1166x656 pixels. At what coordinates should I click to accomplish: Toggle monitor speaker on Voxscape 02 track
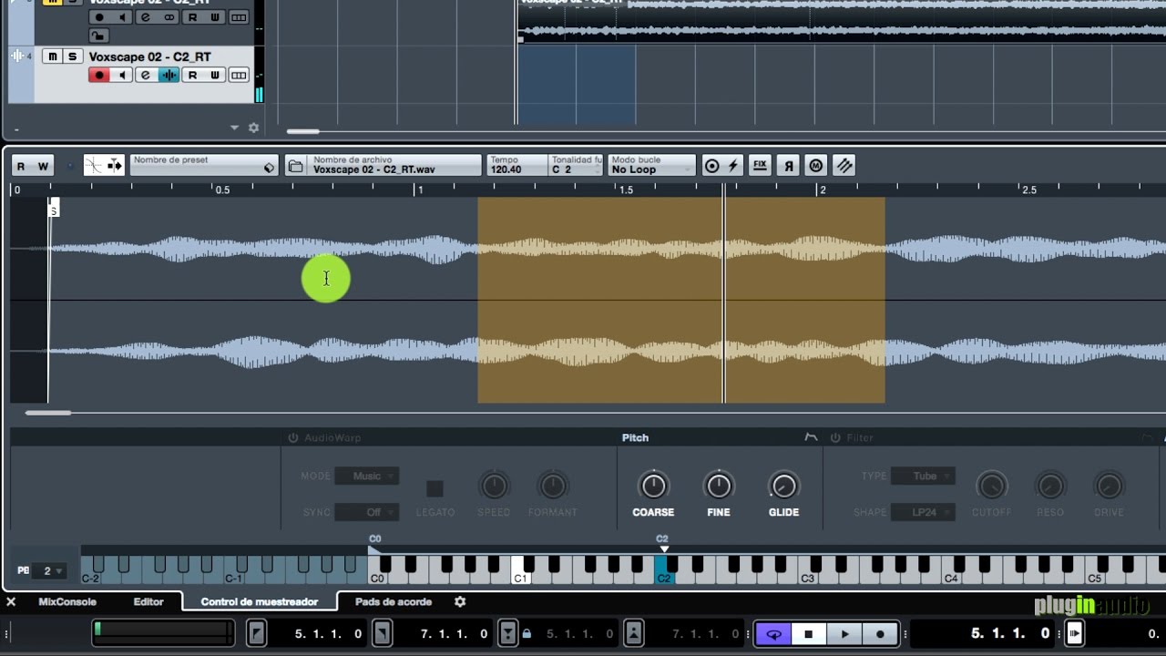pos(123,75)
